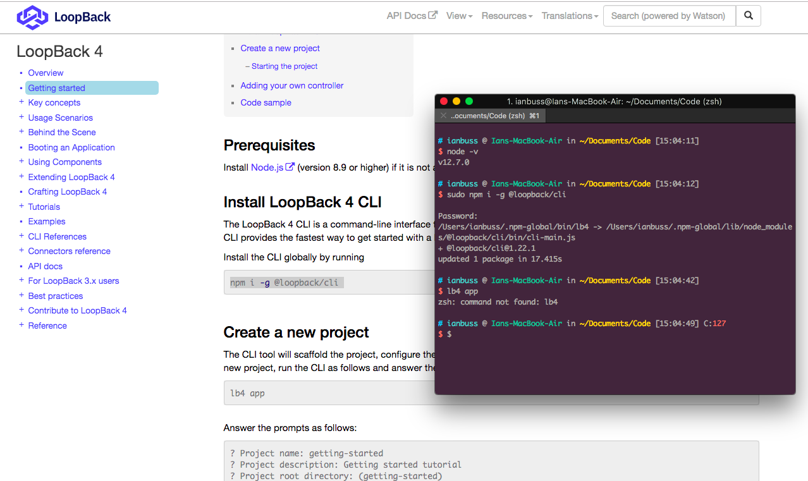Expand the CLI References section
808x481 pixels.
tap(20, 236)
